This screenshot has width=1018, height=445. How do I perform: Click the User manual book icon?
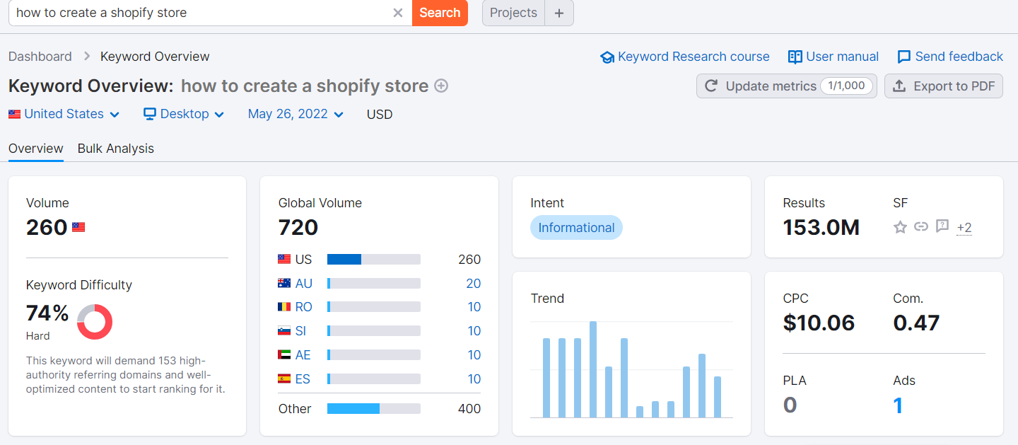pos(795,57)
